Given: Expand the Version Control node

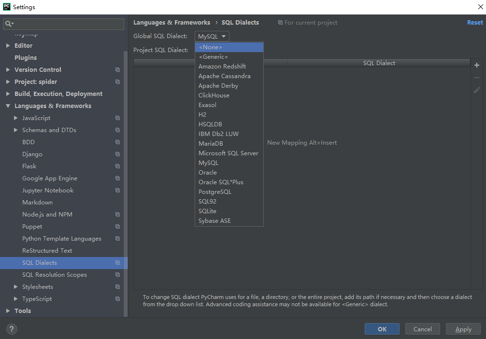Looking at the screenshot, I should (x=8, y=69).
